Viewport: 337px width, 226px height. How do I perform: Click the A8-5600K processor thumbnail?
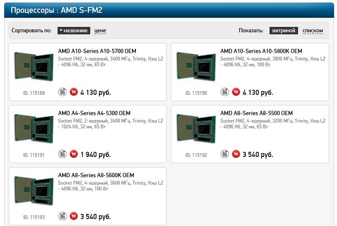pos(34,190)
